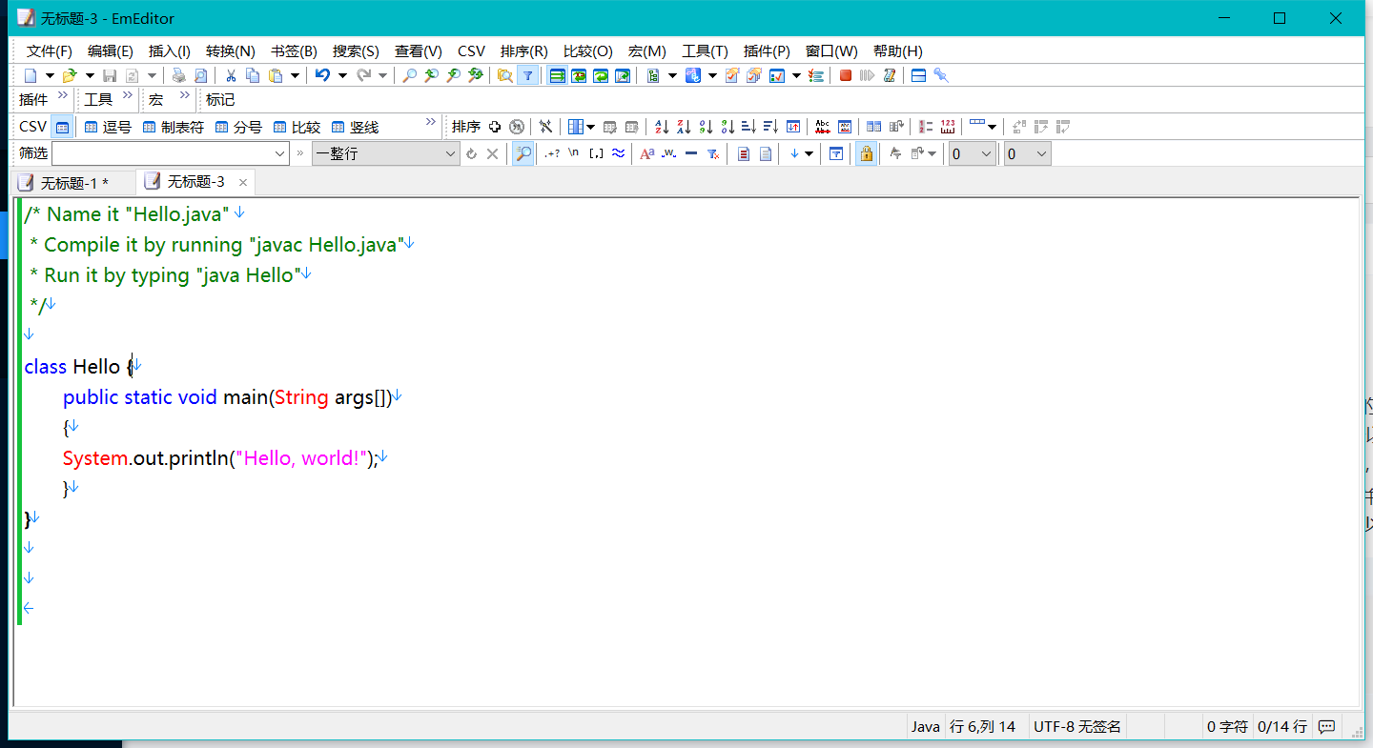Toggle the Filter funnel button in main toolbar

tap(527, 75)
